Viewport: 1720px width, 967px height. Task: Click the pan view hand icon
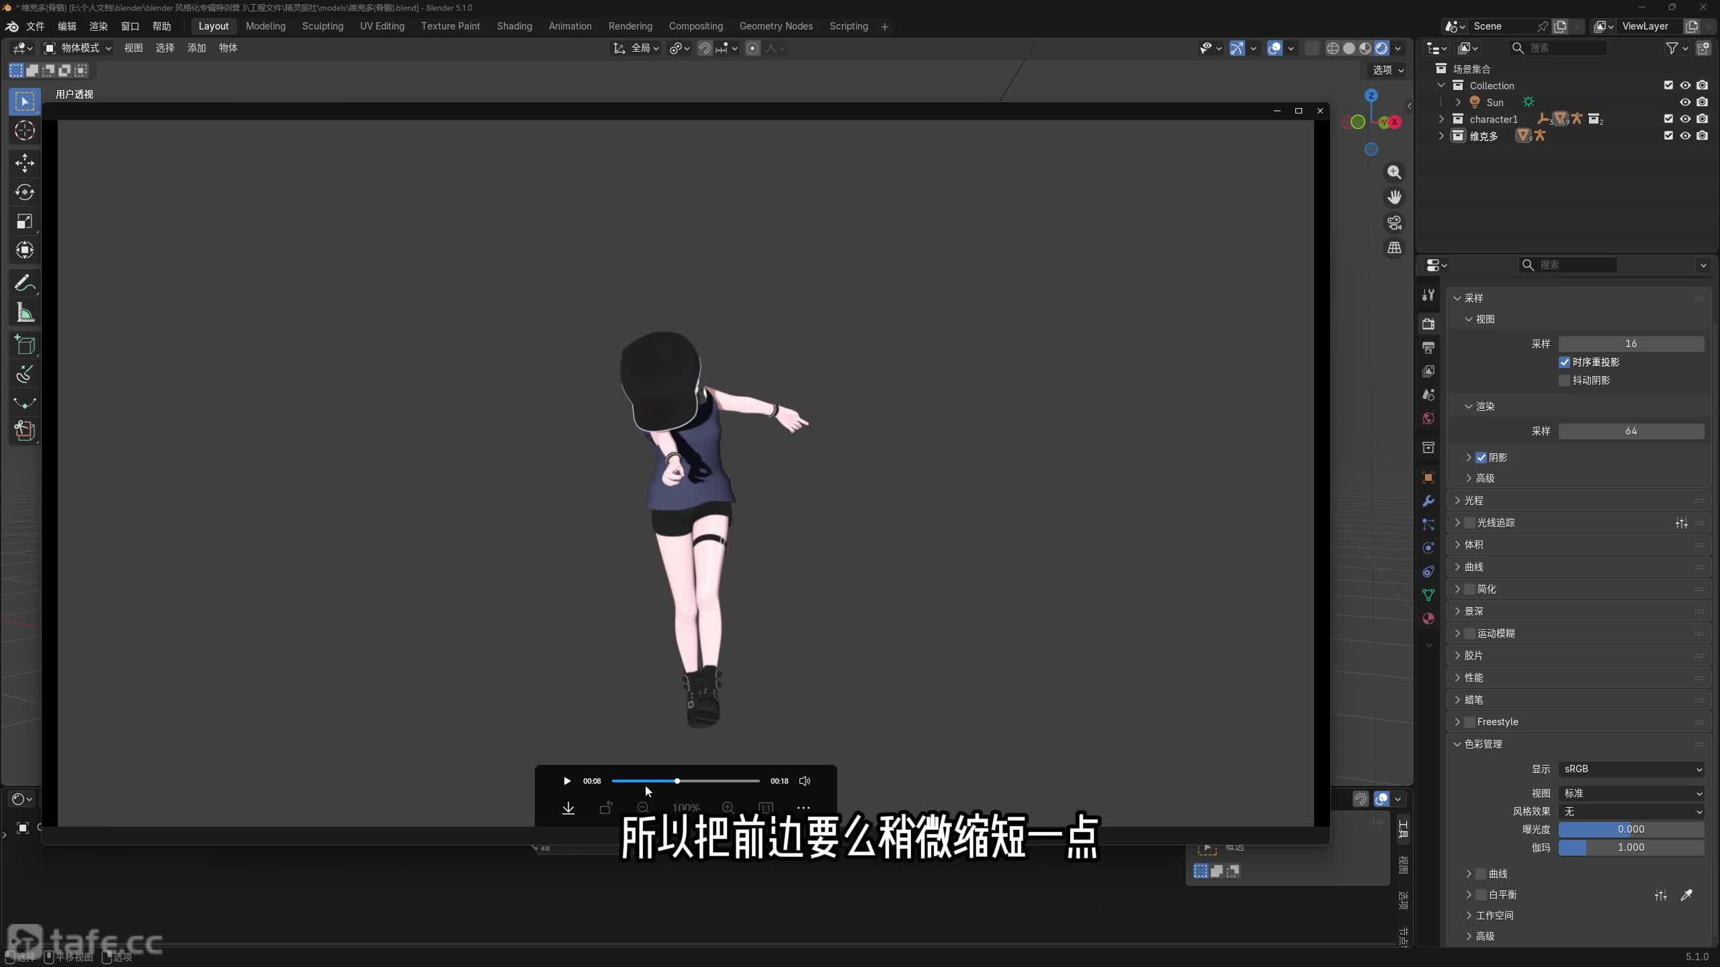pos(1395,197)
